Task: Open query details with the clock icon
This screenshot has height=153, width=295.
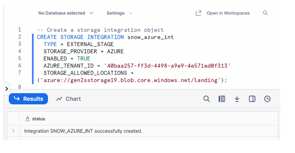Action: pyautogui.click(x=267, y=99)
